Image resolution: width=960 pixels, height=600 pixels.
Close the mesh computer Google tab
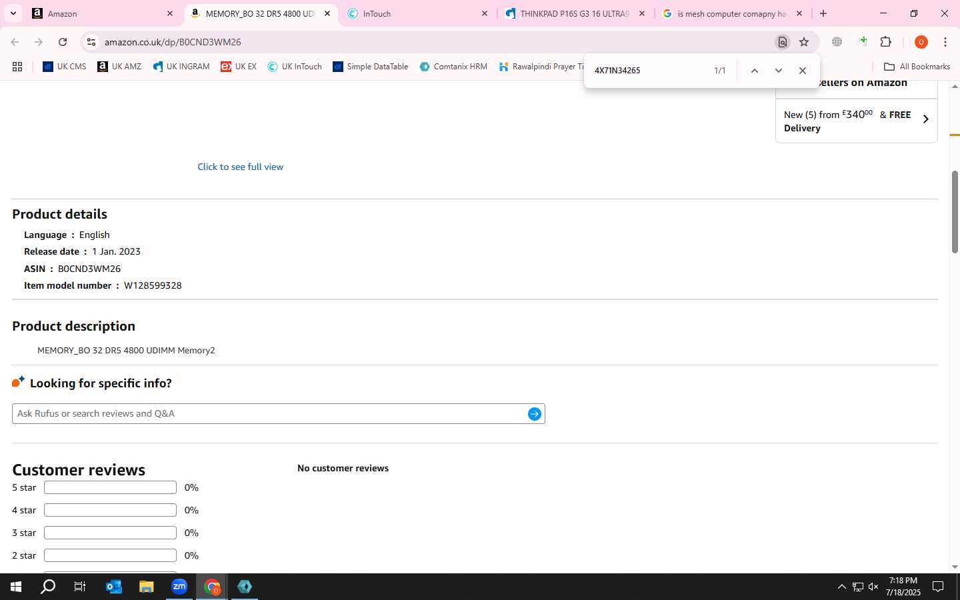(799, 13)
